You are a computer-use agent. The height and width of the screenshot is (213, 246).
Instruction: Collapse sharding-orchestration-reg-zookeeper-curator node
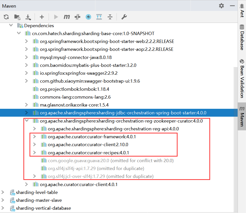coord(27,120)
